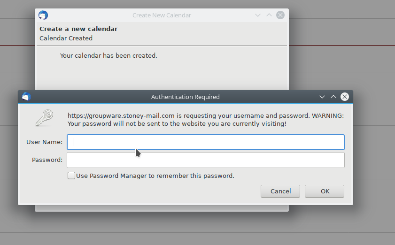This screenshot has height=245, width=395.
Task: Click into the Password input field
Action: pyautogui.click(x=206, y=160)
